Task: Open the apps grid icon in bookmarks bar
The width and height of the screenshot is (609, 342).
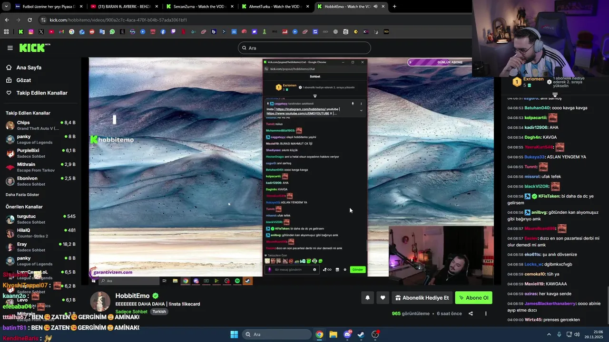Action: (x=6, y=32)
